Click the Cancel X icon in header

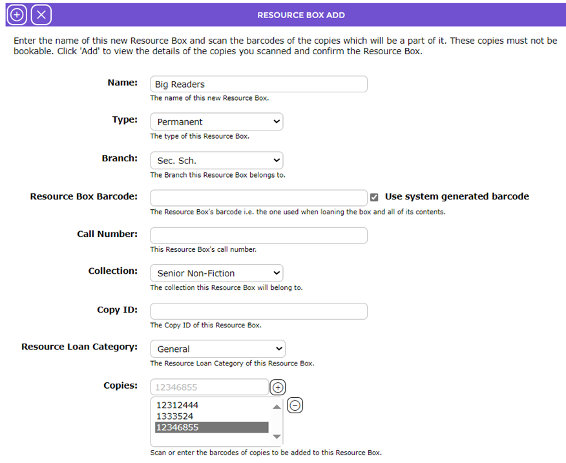click(41, 15)
